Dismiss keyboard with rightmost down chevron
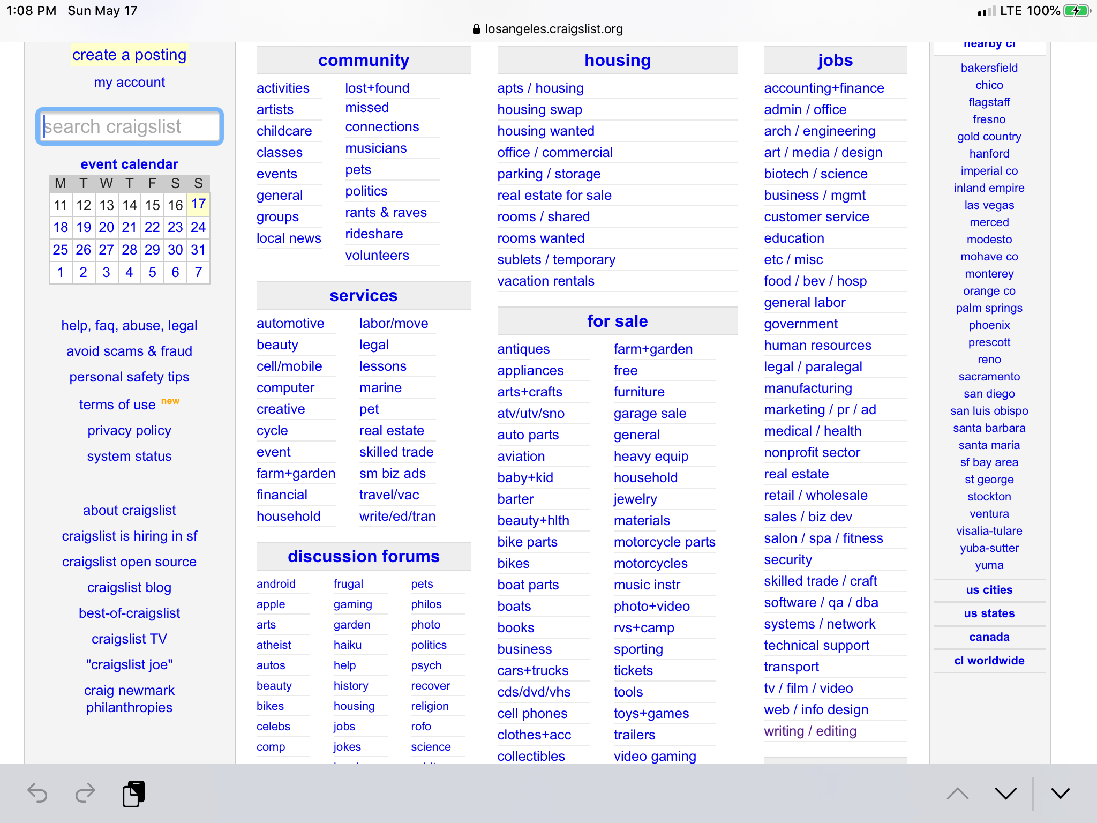The width and height of the screenshot is (1097, 823). pyautogui.click(x=1060, y=794)
